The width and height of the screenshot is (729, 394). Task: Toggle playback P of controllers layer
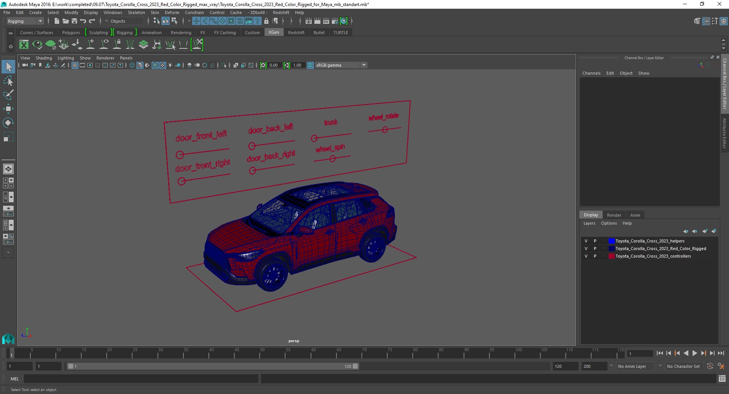595,256
